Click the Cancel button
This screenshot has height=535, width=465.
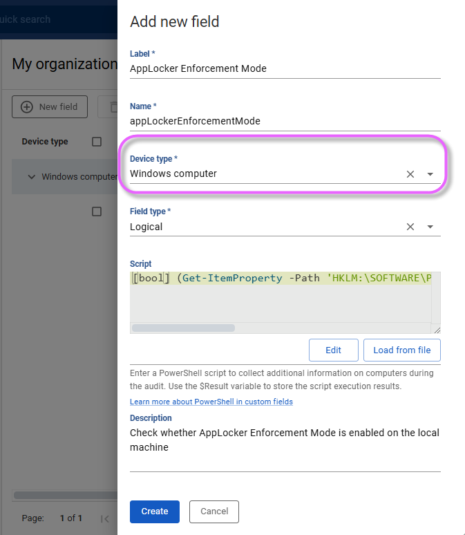(x=214, y=511)
